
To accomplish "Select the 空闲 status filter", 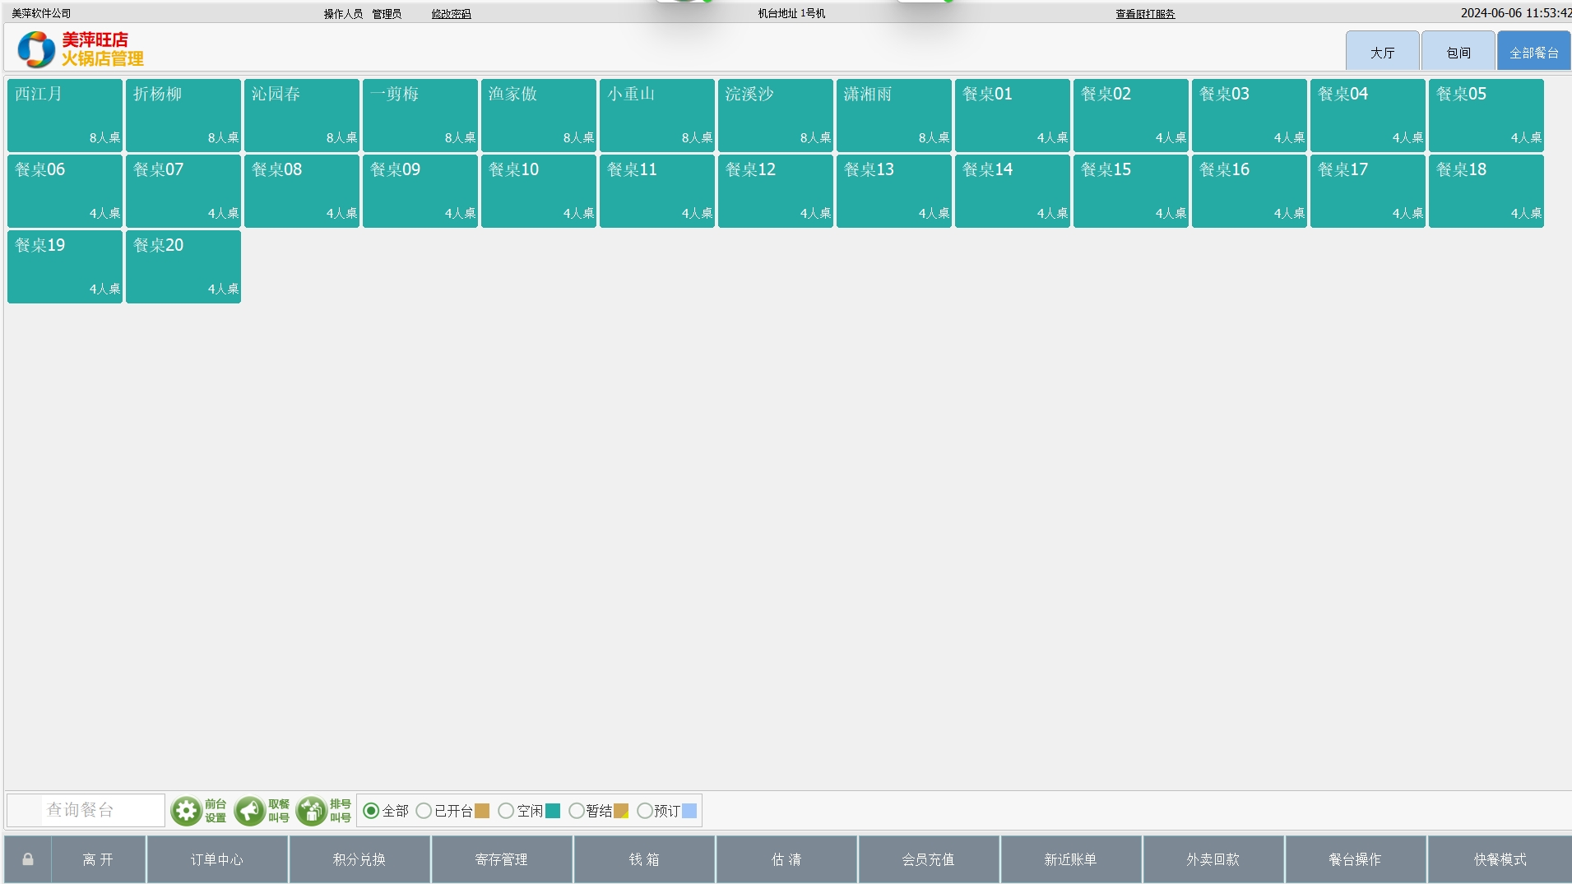I will [x=506, y=811].
